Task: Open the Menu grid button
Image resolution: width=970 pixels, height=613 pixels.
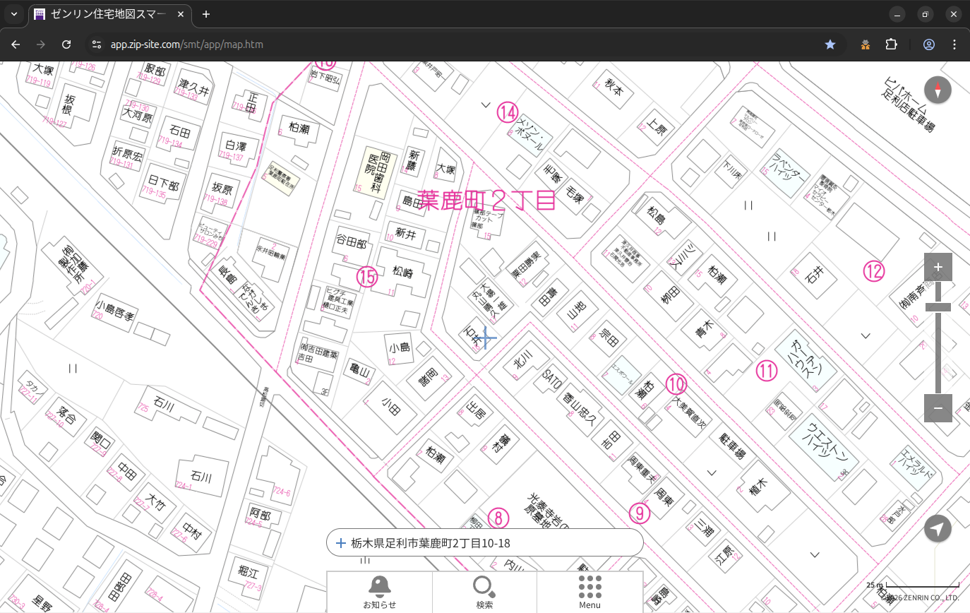Action: [x=589, y=592]
